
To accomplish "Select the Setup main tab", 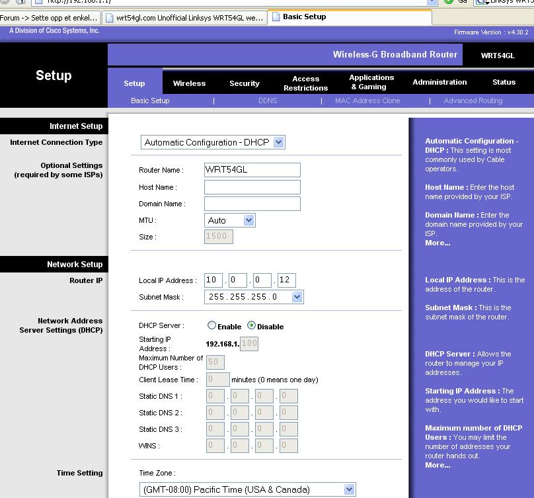I will pyautogui.click(x=134, y=83).
